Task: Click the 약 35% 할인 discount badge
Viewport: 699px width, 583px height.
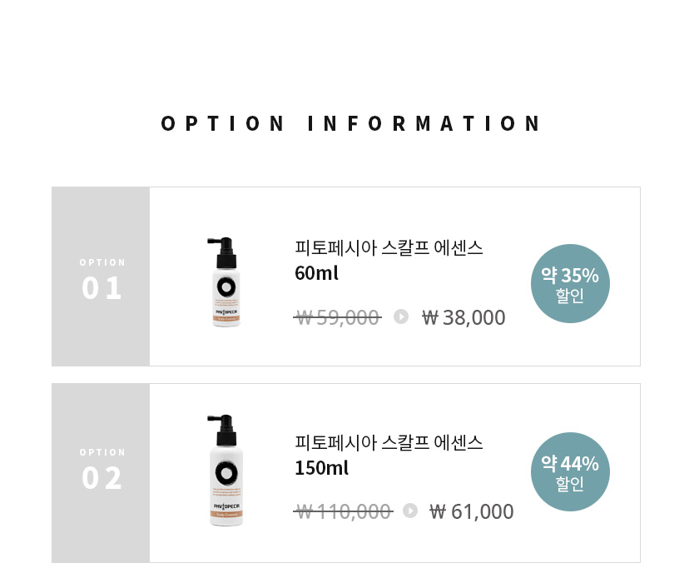Action: click(570, 284)
